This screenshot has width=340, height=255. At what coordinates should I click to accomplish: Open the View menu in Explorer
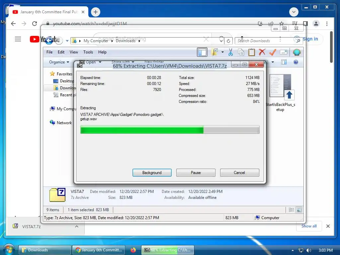[x=74, y=52]
